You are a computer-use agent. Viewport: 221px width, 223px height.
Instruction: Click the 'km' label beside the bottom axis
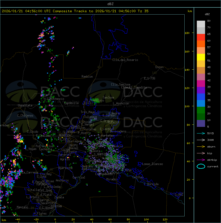pos(4,220)
